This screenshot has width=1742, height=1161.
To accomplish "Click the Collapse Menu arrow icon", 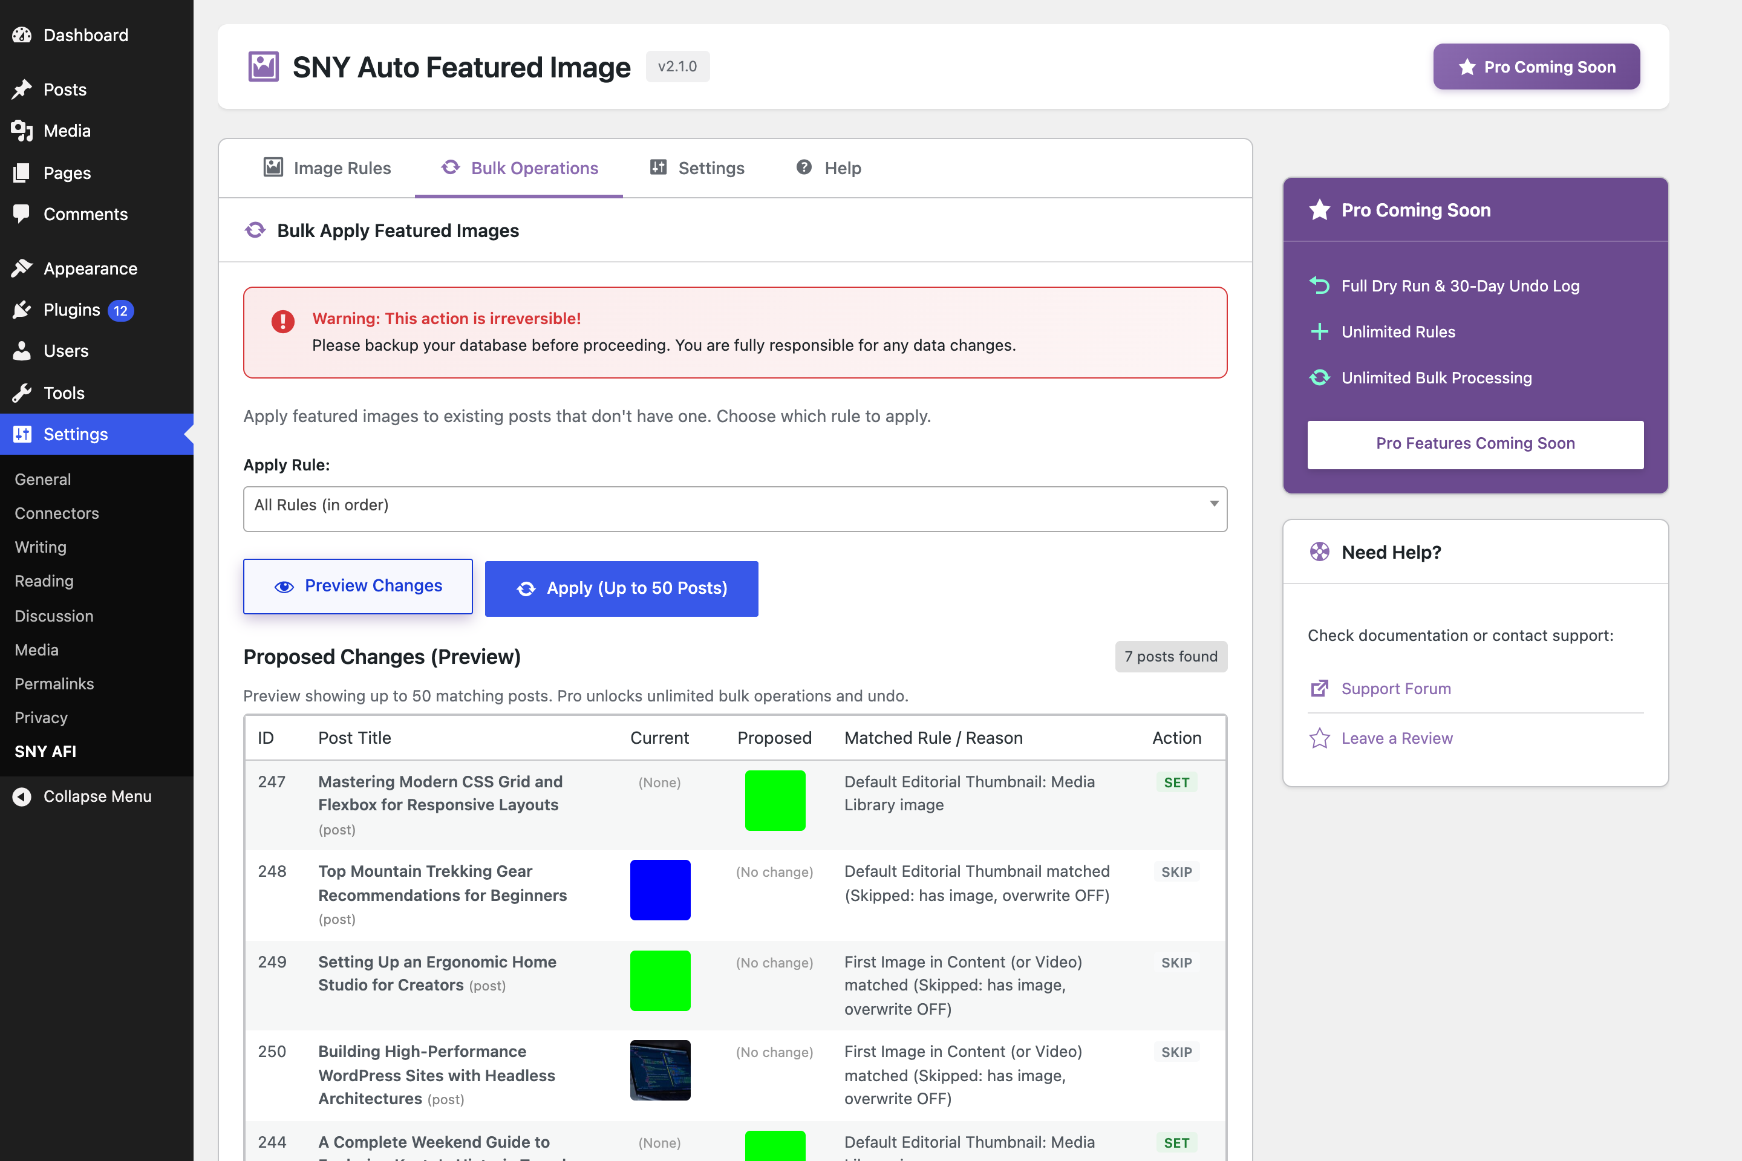I will click(x=22, y=796).
